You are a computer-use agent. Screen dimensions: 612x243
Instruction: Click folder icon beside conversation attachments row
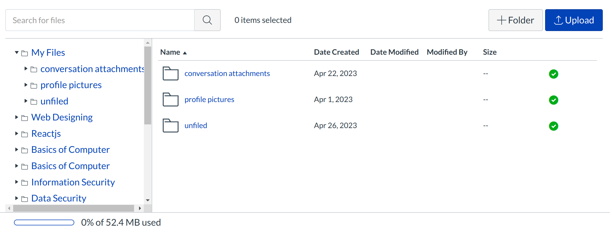tap(170, 73)
